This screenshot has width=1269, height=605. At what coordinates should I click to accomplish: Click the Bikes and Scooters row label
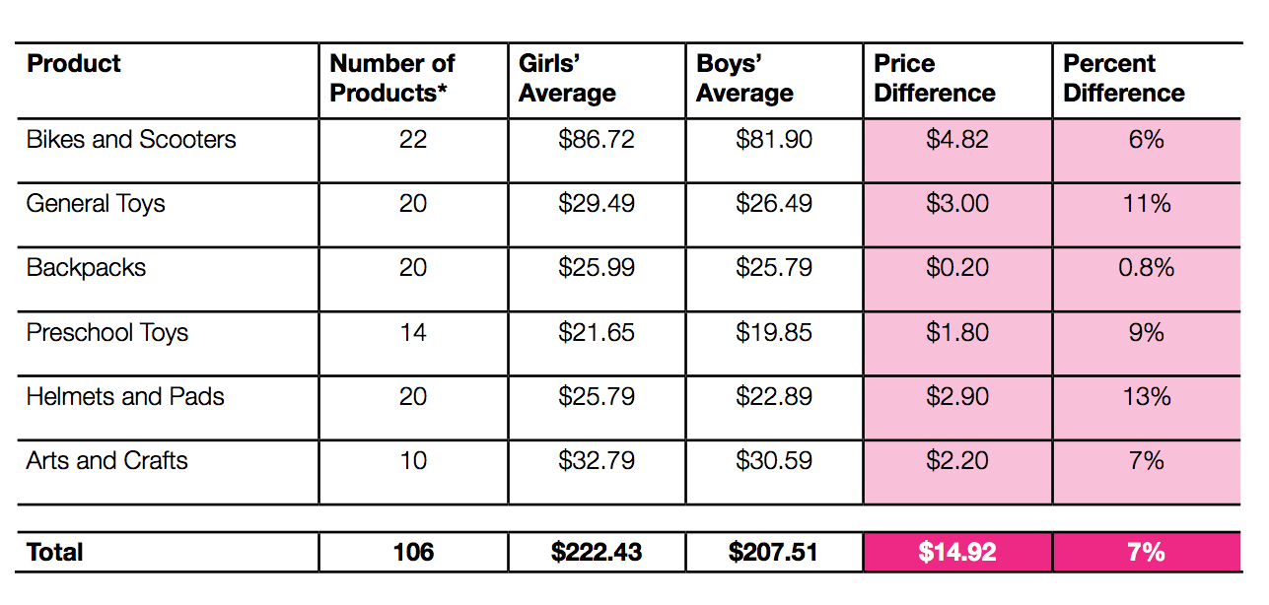131,140
